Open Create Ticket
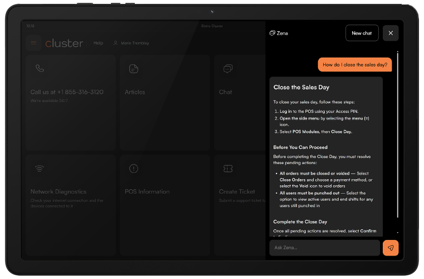The image size is (424, 279). pyautogui.click(x=237, y=191)
